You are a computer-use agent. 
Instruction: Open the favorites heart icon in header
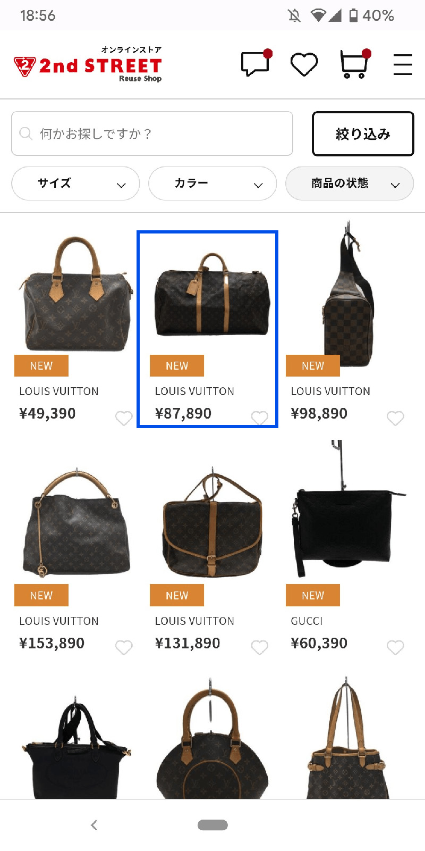tap(304, 64)
